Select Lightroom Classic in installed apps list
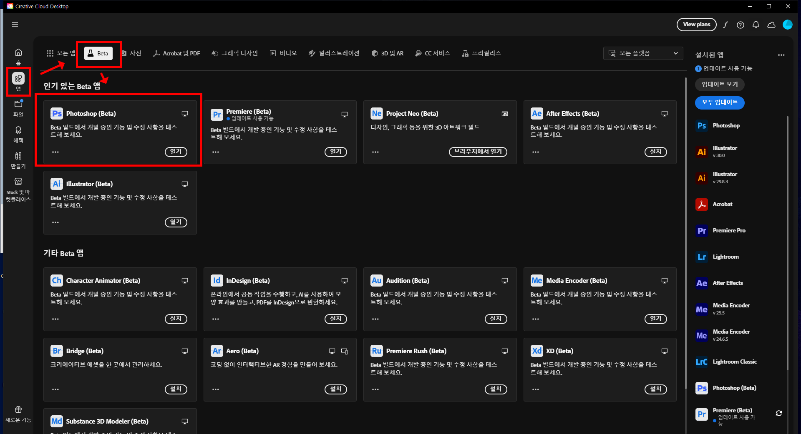The image size is (801, 434). (x=734, y=362)
